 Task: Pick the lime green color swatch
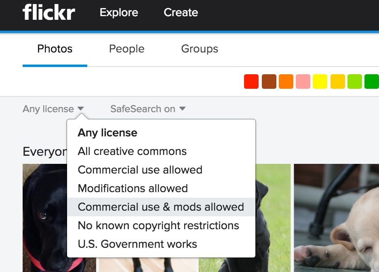355,82
